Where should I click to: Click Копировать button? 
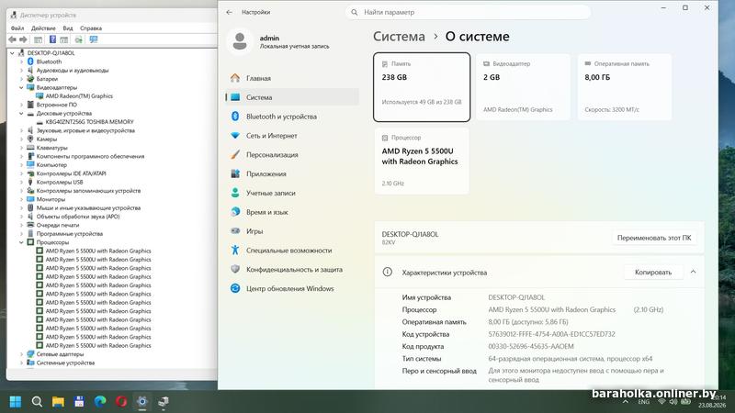(x=653, y=272)
